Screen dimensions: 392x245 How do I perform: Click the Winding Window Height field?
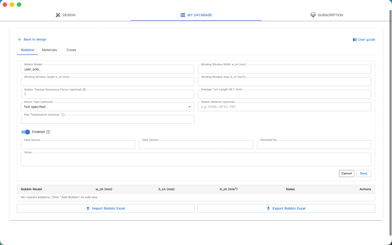107,82
